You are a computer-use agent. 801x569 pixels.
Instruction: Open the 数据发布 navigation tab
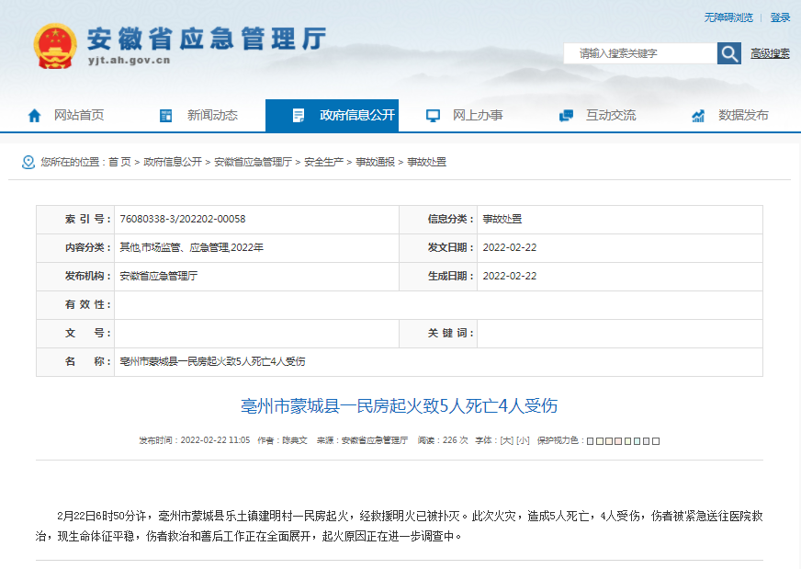click(743, 116)
